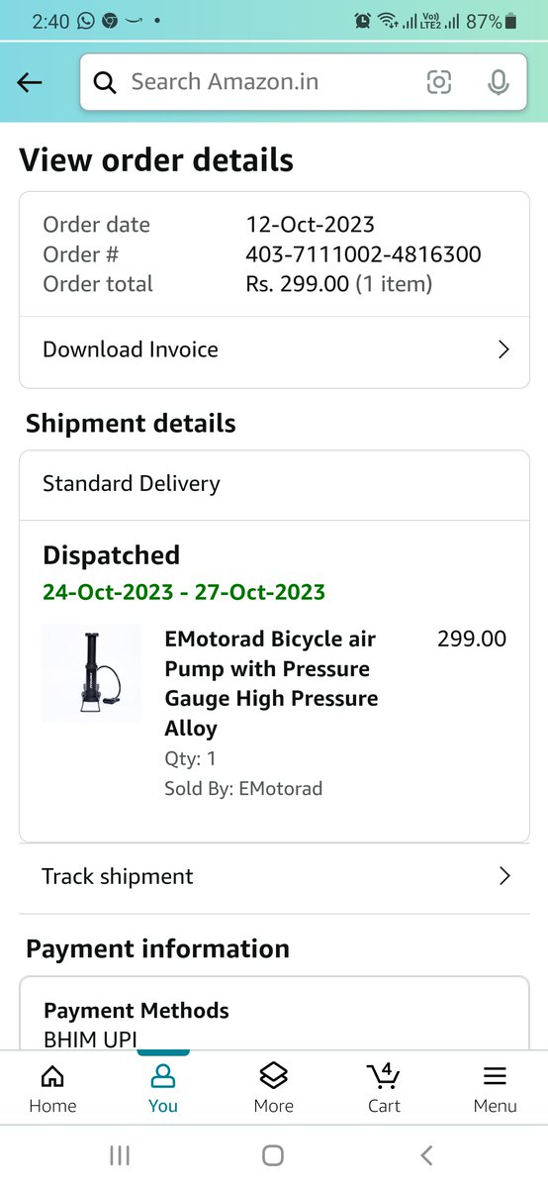
Task: Open the air pump product thumbnail
Action: pos(91,673)
